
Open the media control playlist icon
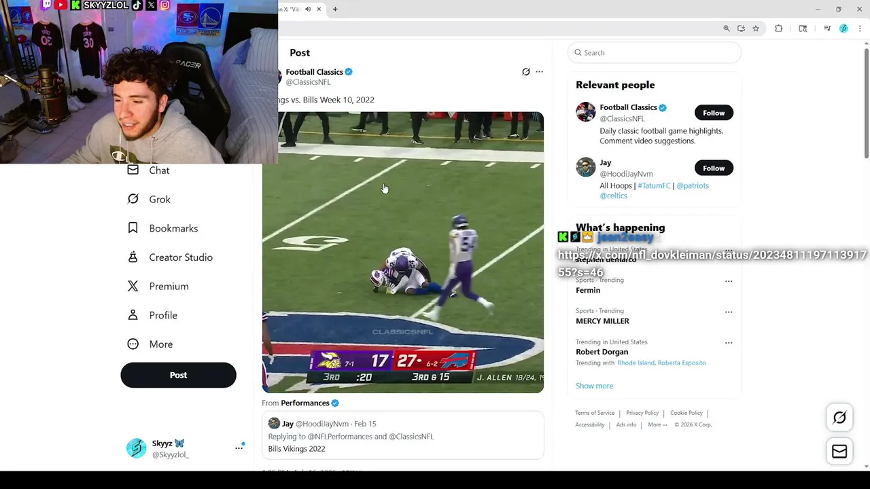pos(827,29)
